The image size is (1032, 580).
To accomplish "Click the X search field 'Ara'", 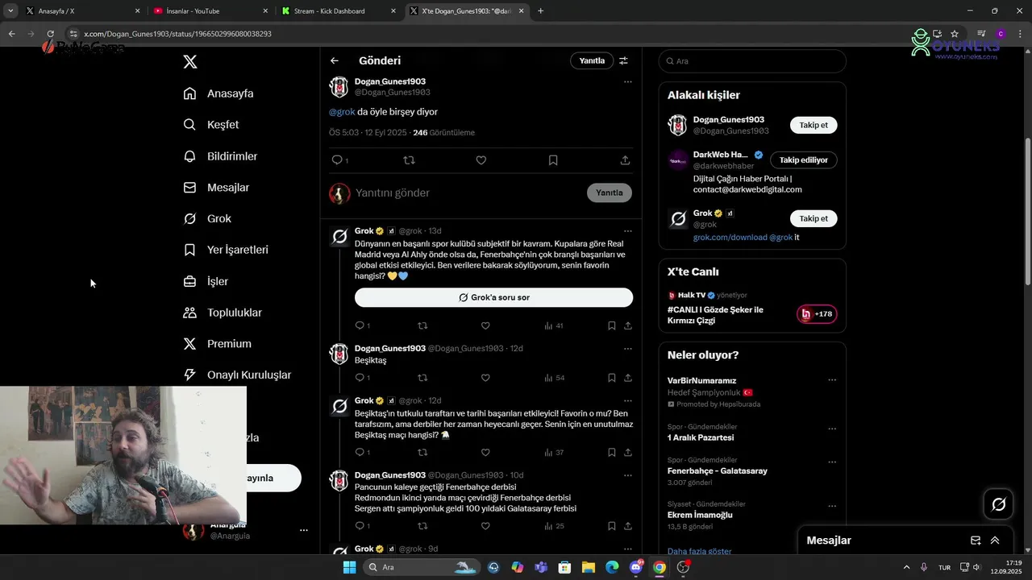I will coord(752,61).
